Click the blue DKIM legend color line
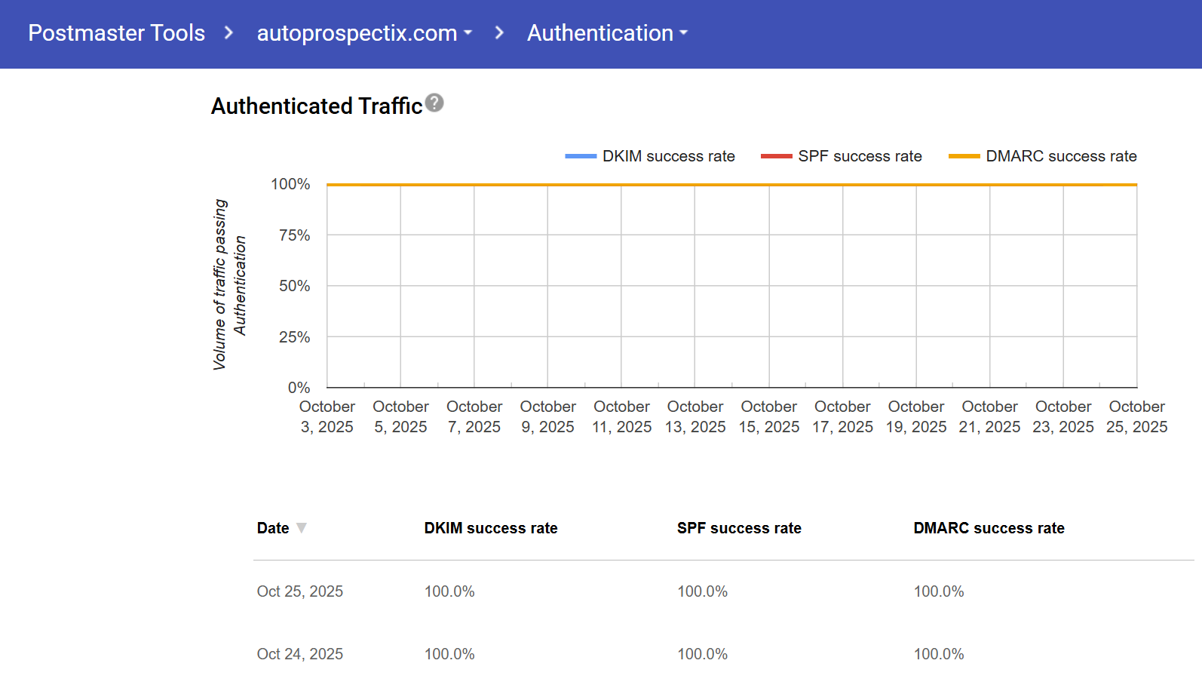This screenshot has width=1202, height=688. pos(581,156)
